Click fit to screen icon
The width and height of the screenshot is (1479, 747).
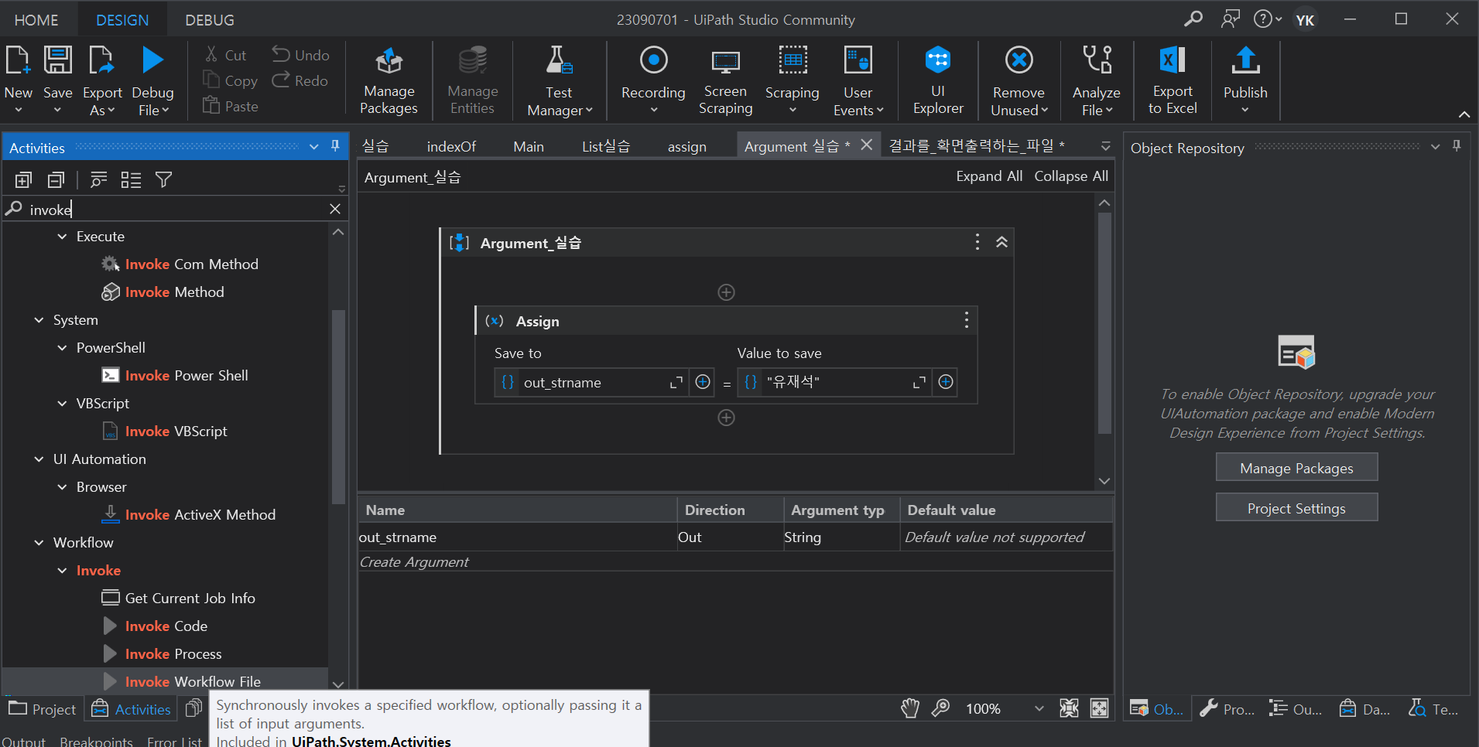tap(1069, 708)
